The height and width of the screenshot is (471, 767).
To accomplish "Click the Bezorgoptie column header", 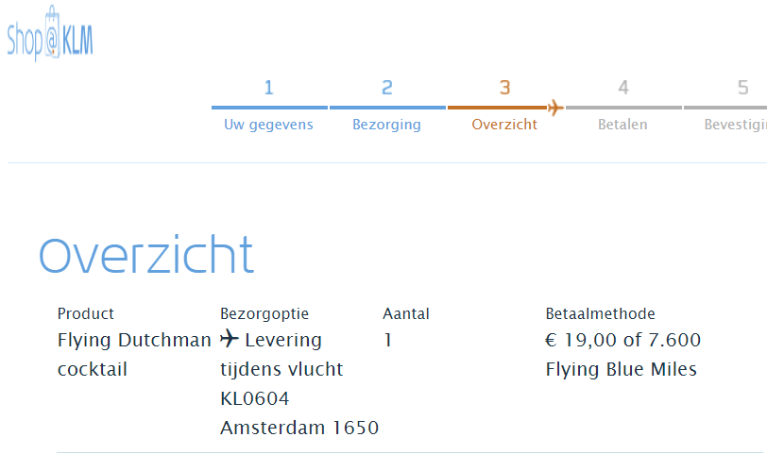I will point(264,313).
